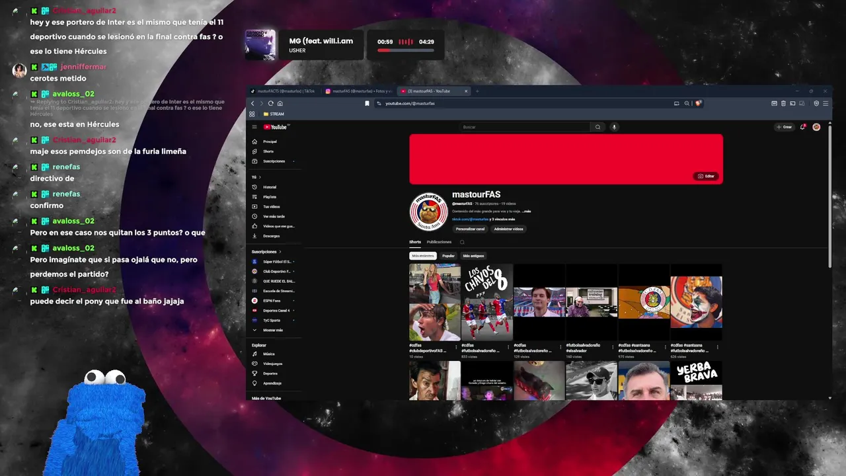Image resolution: width=846 pixels, height=476 pixels.
Task: Click Crear button
Action: [785, 127]
